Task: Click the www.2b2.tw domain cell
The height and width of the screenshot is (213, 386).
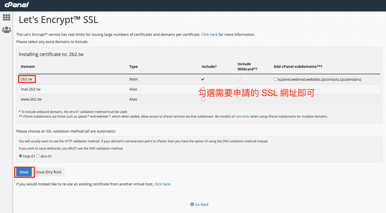Action: click(x=31, y=99)
